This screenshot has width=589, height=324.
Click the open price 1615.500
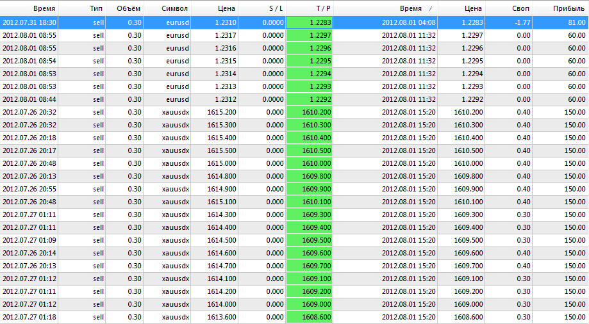click(222, 150)
